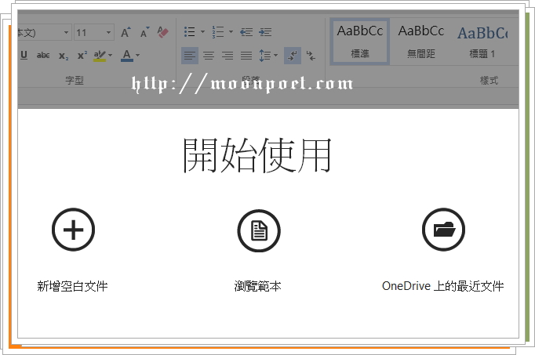Open the font size 11 dropdown
Viewport: 535px width, 355px height.
click(108, 33)
